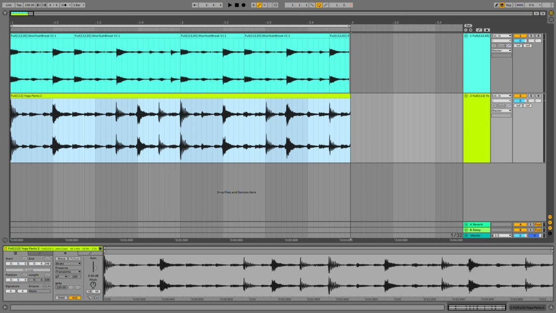This screenshot has height=313, width=556.
Task: Click the Stop transport button
Action: tap(236, 5)
